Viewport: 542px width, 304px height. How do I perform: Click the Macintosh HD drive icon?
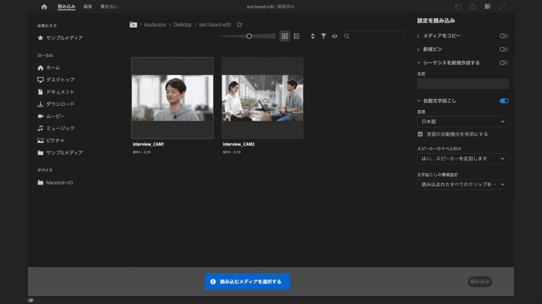click(x=40, y=183)
